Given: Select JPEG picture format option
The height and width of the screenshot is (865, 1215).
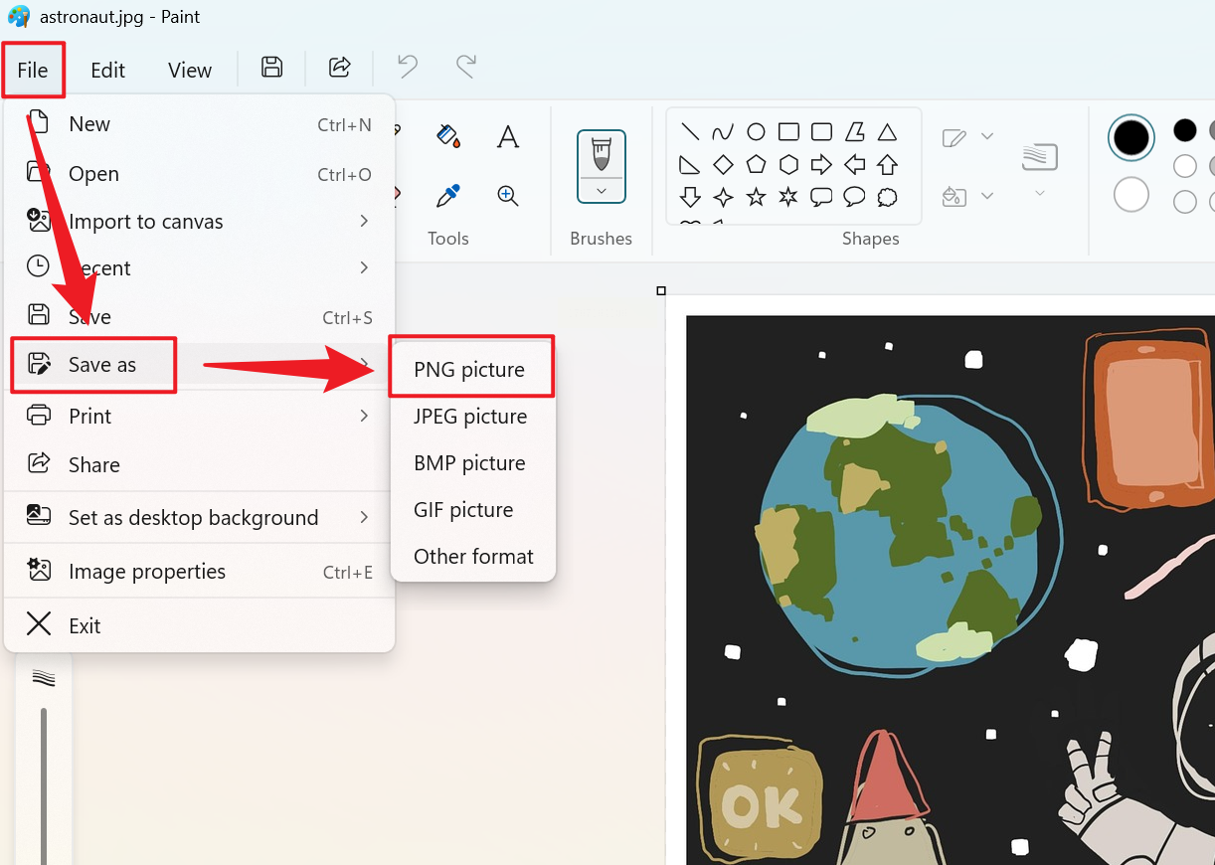Looking at the screenshot, I should pyautogui.click(x=470, y=417).
